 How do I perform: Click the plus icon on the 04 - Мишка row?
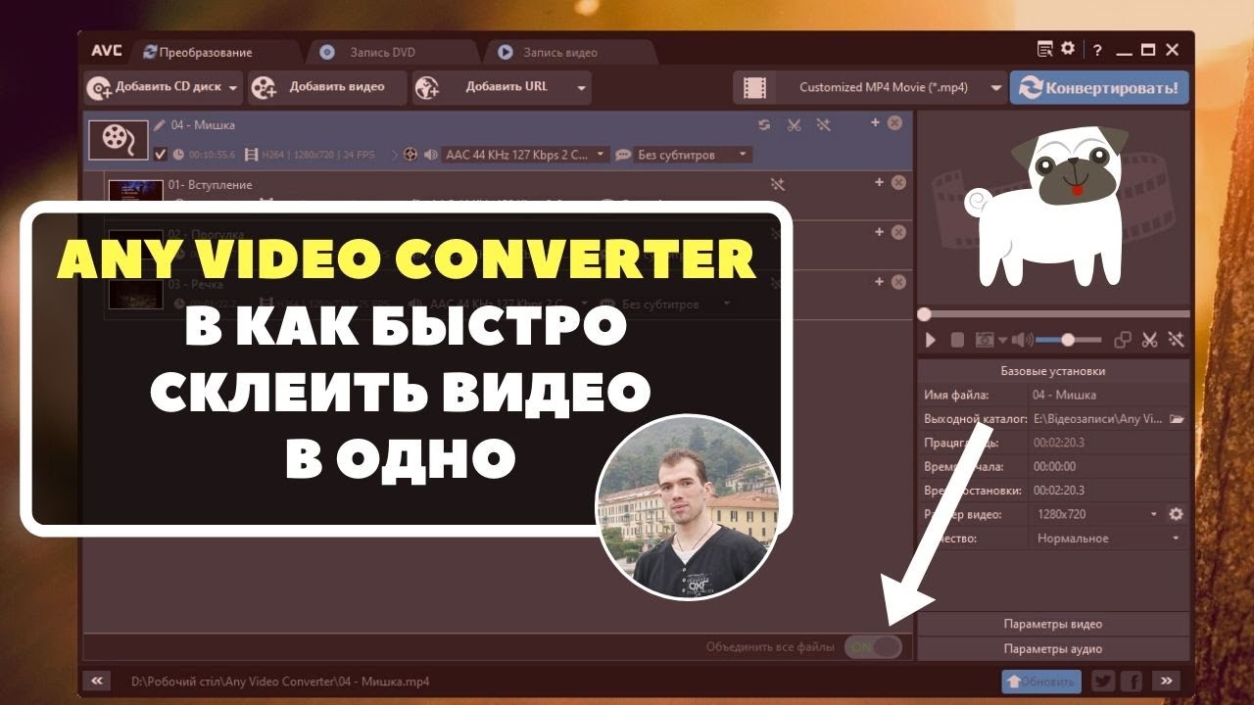tap(876, 122)
